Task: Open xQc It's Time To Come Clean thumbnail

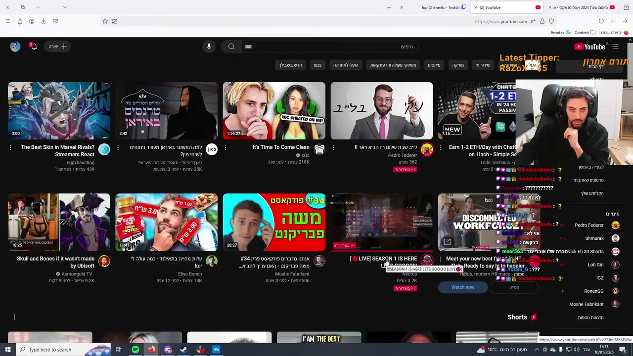Action: (274, 111)
